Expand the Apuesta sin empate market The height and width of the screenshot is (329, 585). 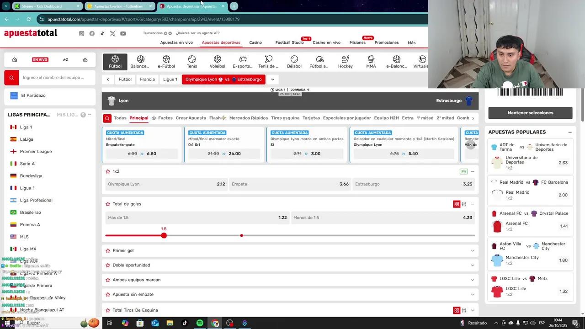(472, 294)
